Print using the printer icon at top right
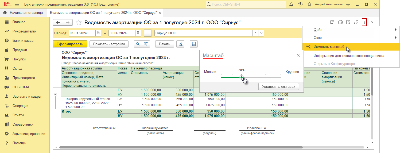Image resolution: width=400 pixels, height=153 pixels. (340, 22)
